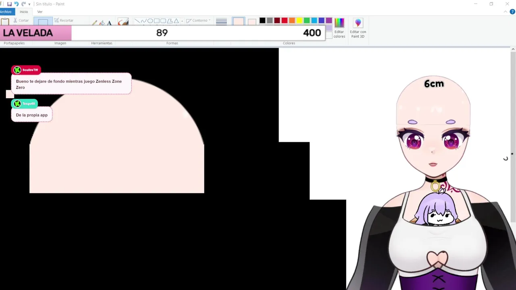
Task: Select the rectangular selection tool
Action: point(43,22)
